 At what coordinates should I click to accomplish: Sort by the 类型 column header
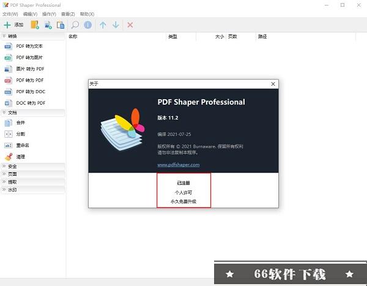coord(181,37)
